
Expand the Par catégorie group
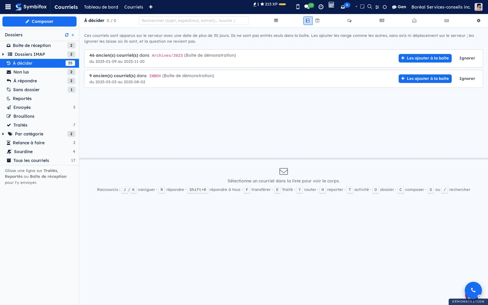click(3, 134)
